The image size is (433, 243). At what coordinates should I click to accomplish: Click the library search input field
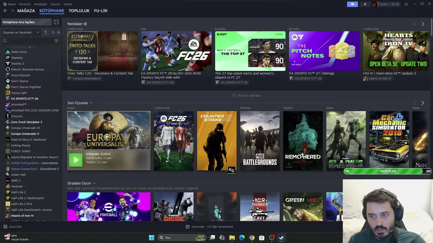(x=30, y=41)
